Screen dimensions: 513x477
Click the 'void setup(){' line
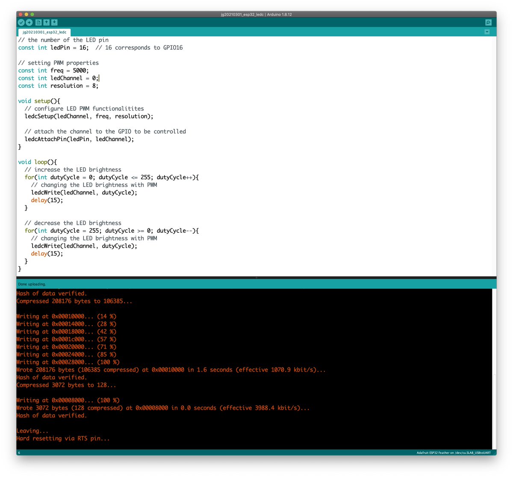click(39, 101)
